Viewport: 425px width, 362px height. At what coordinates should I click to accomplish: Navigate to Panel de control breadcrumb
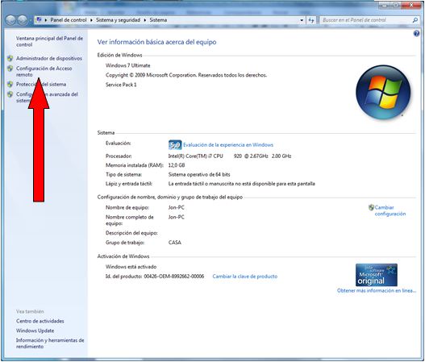pos(69,20)
